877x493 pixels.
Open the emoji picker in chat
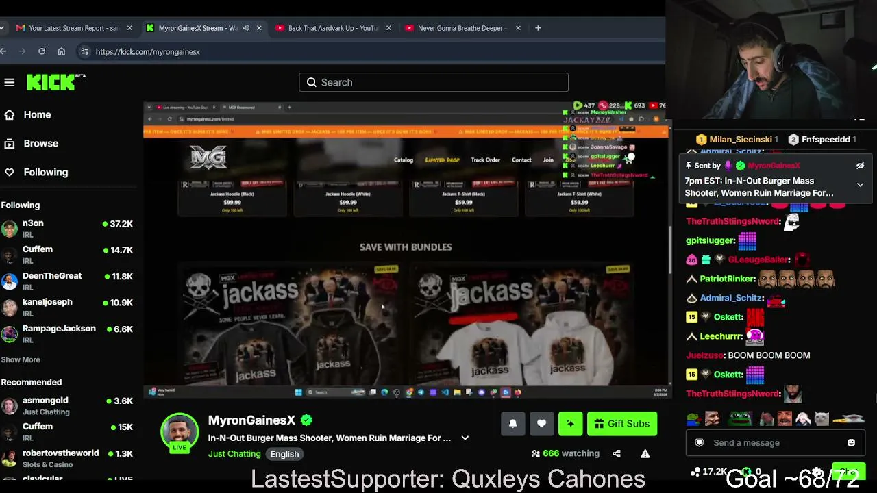(x=851, y=443)
